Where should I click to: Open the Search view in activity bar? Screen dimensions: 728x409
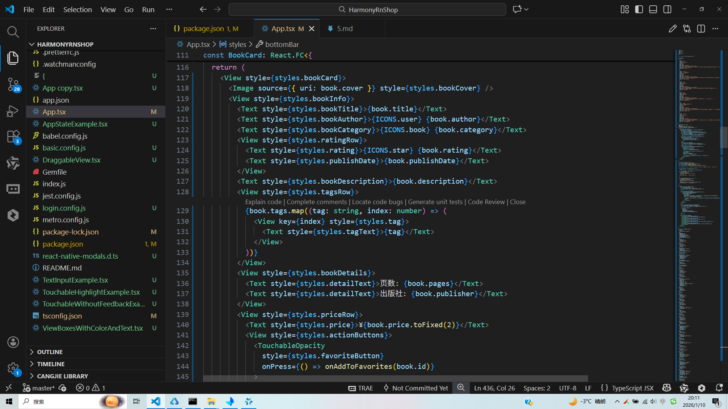[x=13, y=32]
